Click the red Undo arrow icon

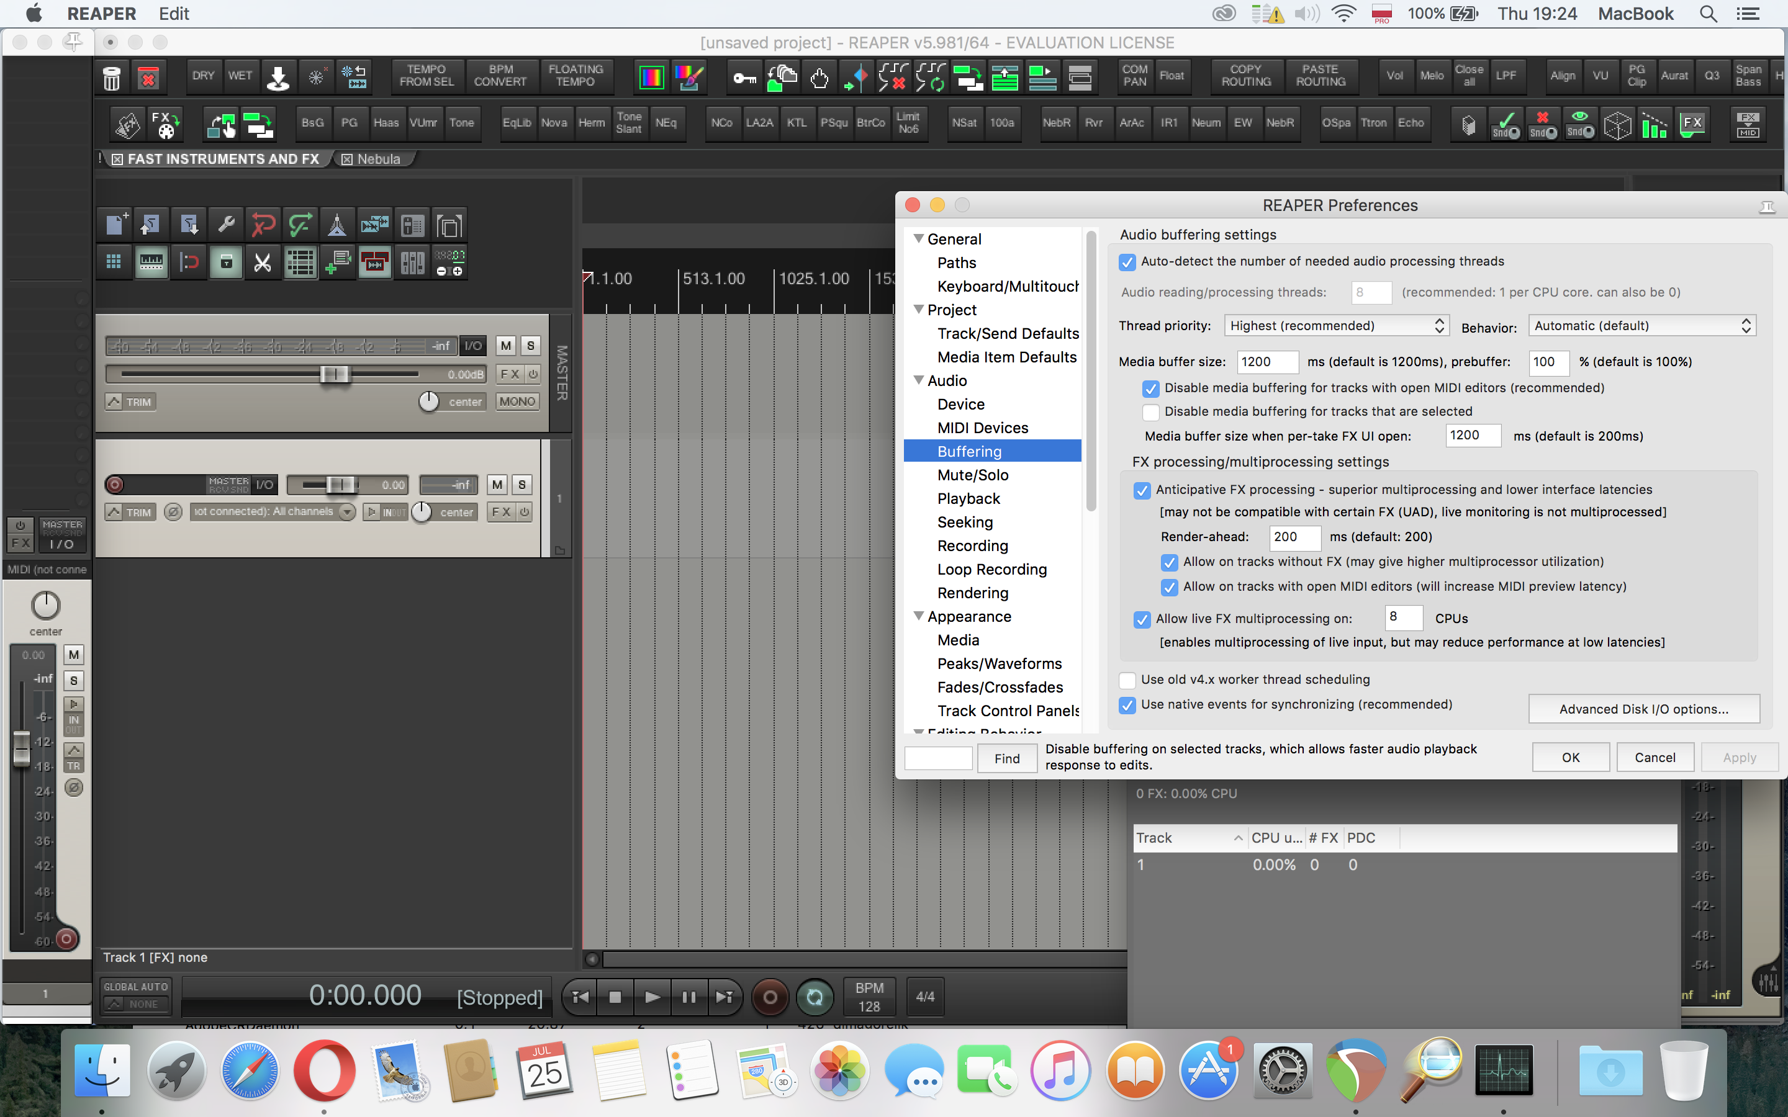263,225
